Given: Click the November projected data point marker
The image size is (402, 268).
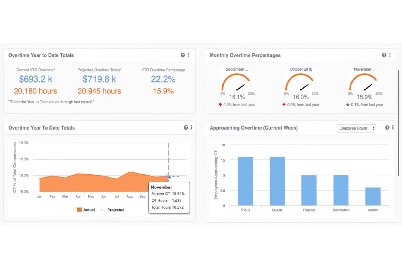Looking at the screenshot, I should pos(168,176).
